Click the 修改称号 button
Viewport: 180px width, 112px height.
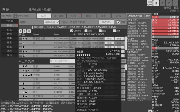[x=107, y=22]
